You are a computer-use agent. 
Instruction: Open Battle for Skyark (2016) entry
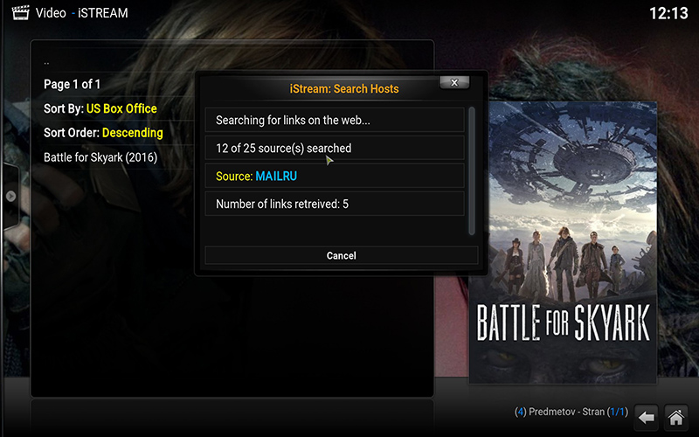[100, 157]
